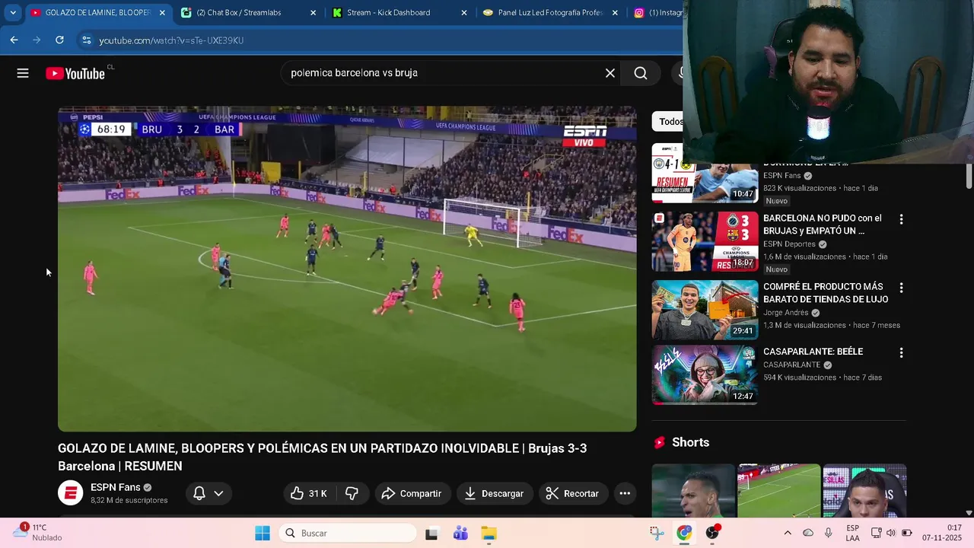Reload the page with the refresh icon

[x=59, y=40]
